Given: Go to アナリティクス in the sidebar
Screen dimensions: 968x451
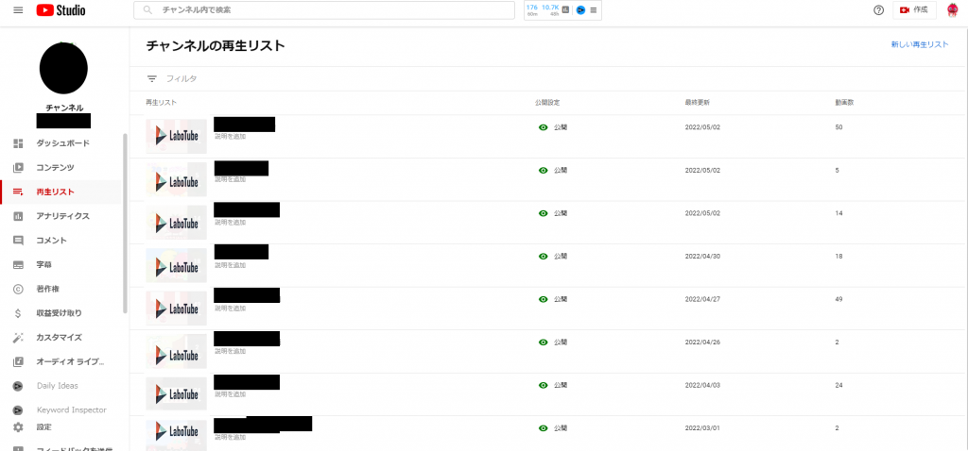Looking at the screenshot, I should tap(62, 216).
